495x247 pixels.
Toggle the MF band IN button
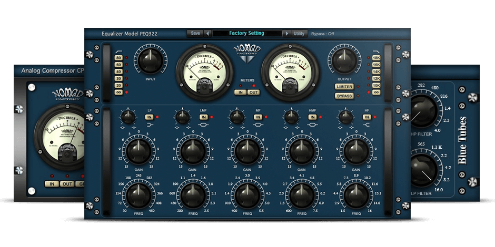pyautogui.click(x=258, y=117)
